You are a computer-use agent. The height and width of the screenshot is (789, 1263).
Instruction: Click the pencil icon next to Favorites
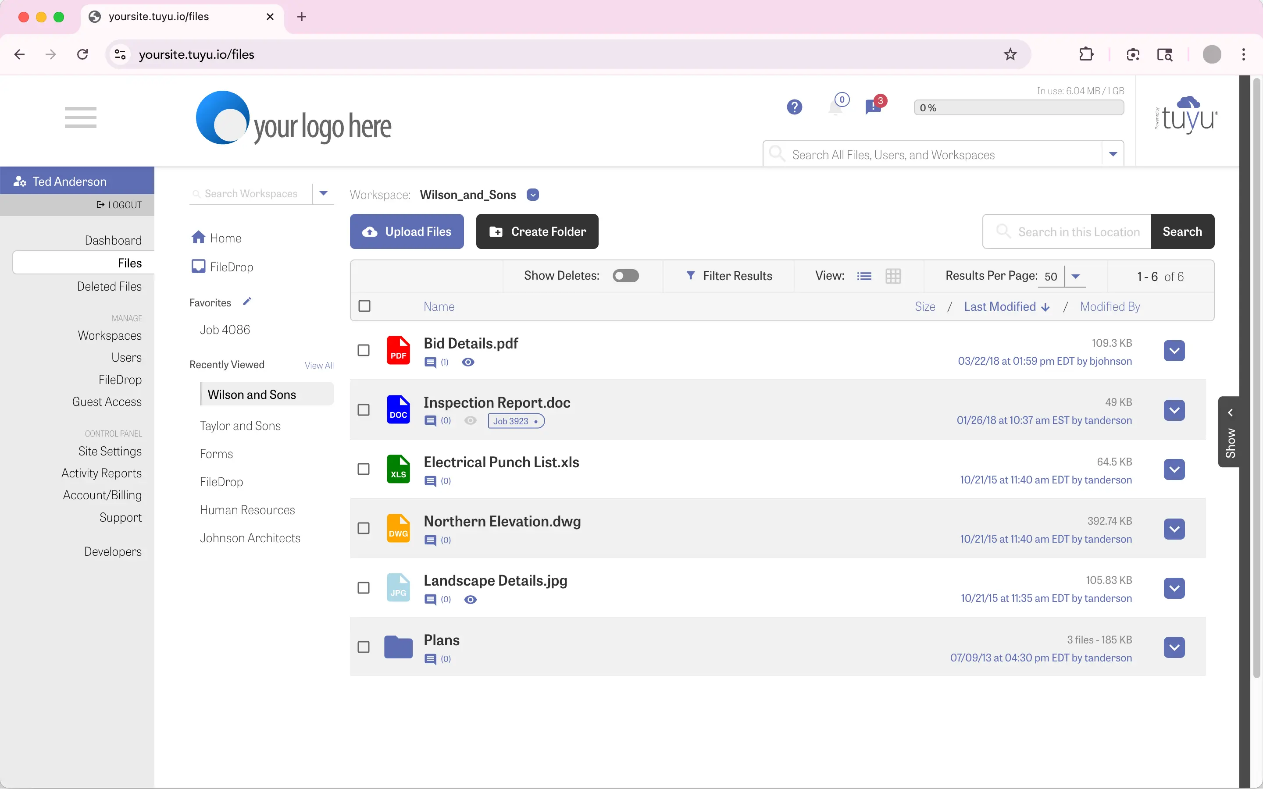point(247,302)
